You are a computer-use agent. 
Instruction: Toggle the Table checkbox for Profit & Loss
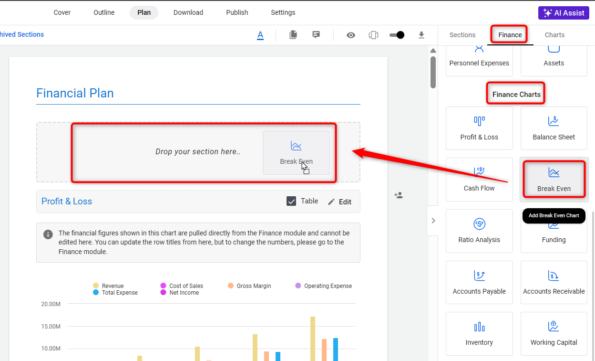coord(291,202)
